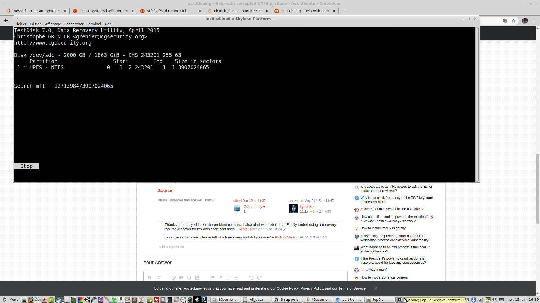Image resolution: width=540 pixels, height=303 pixels.
Task: Bookmark page with the star icon
Action: coord(514,21)
